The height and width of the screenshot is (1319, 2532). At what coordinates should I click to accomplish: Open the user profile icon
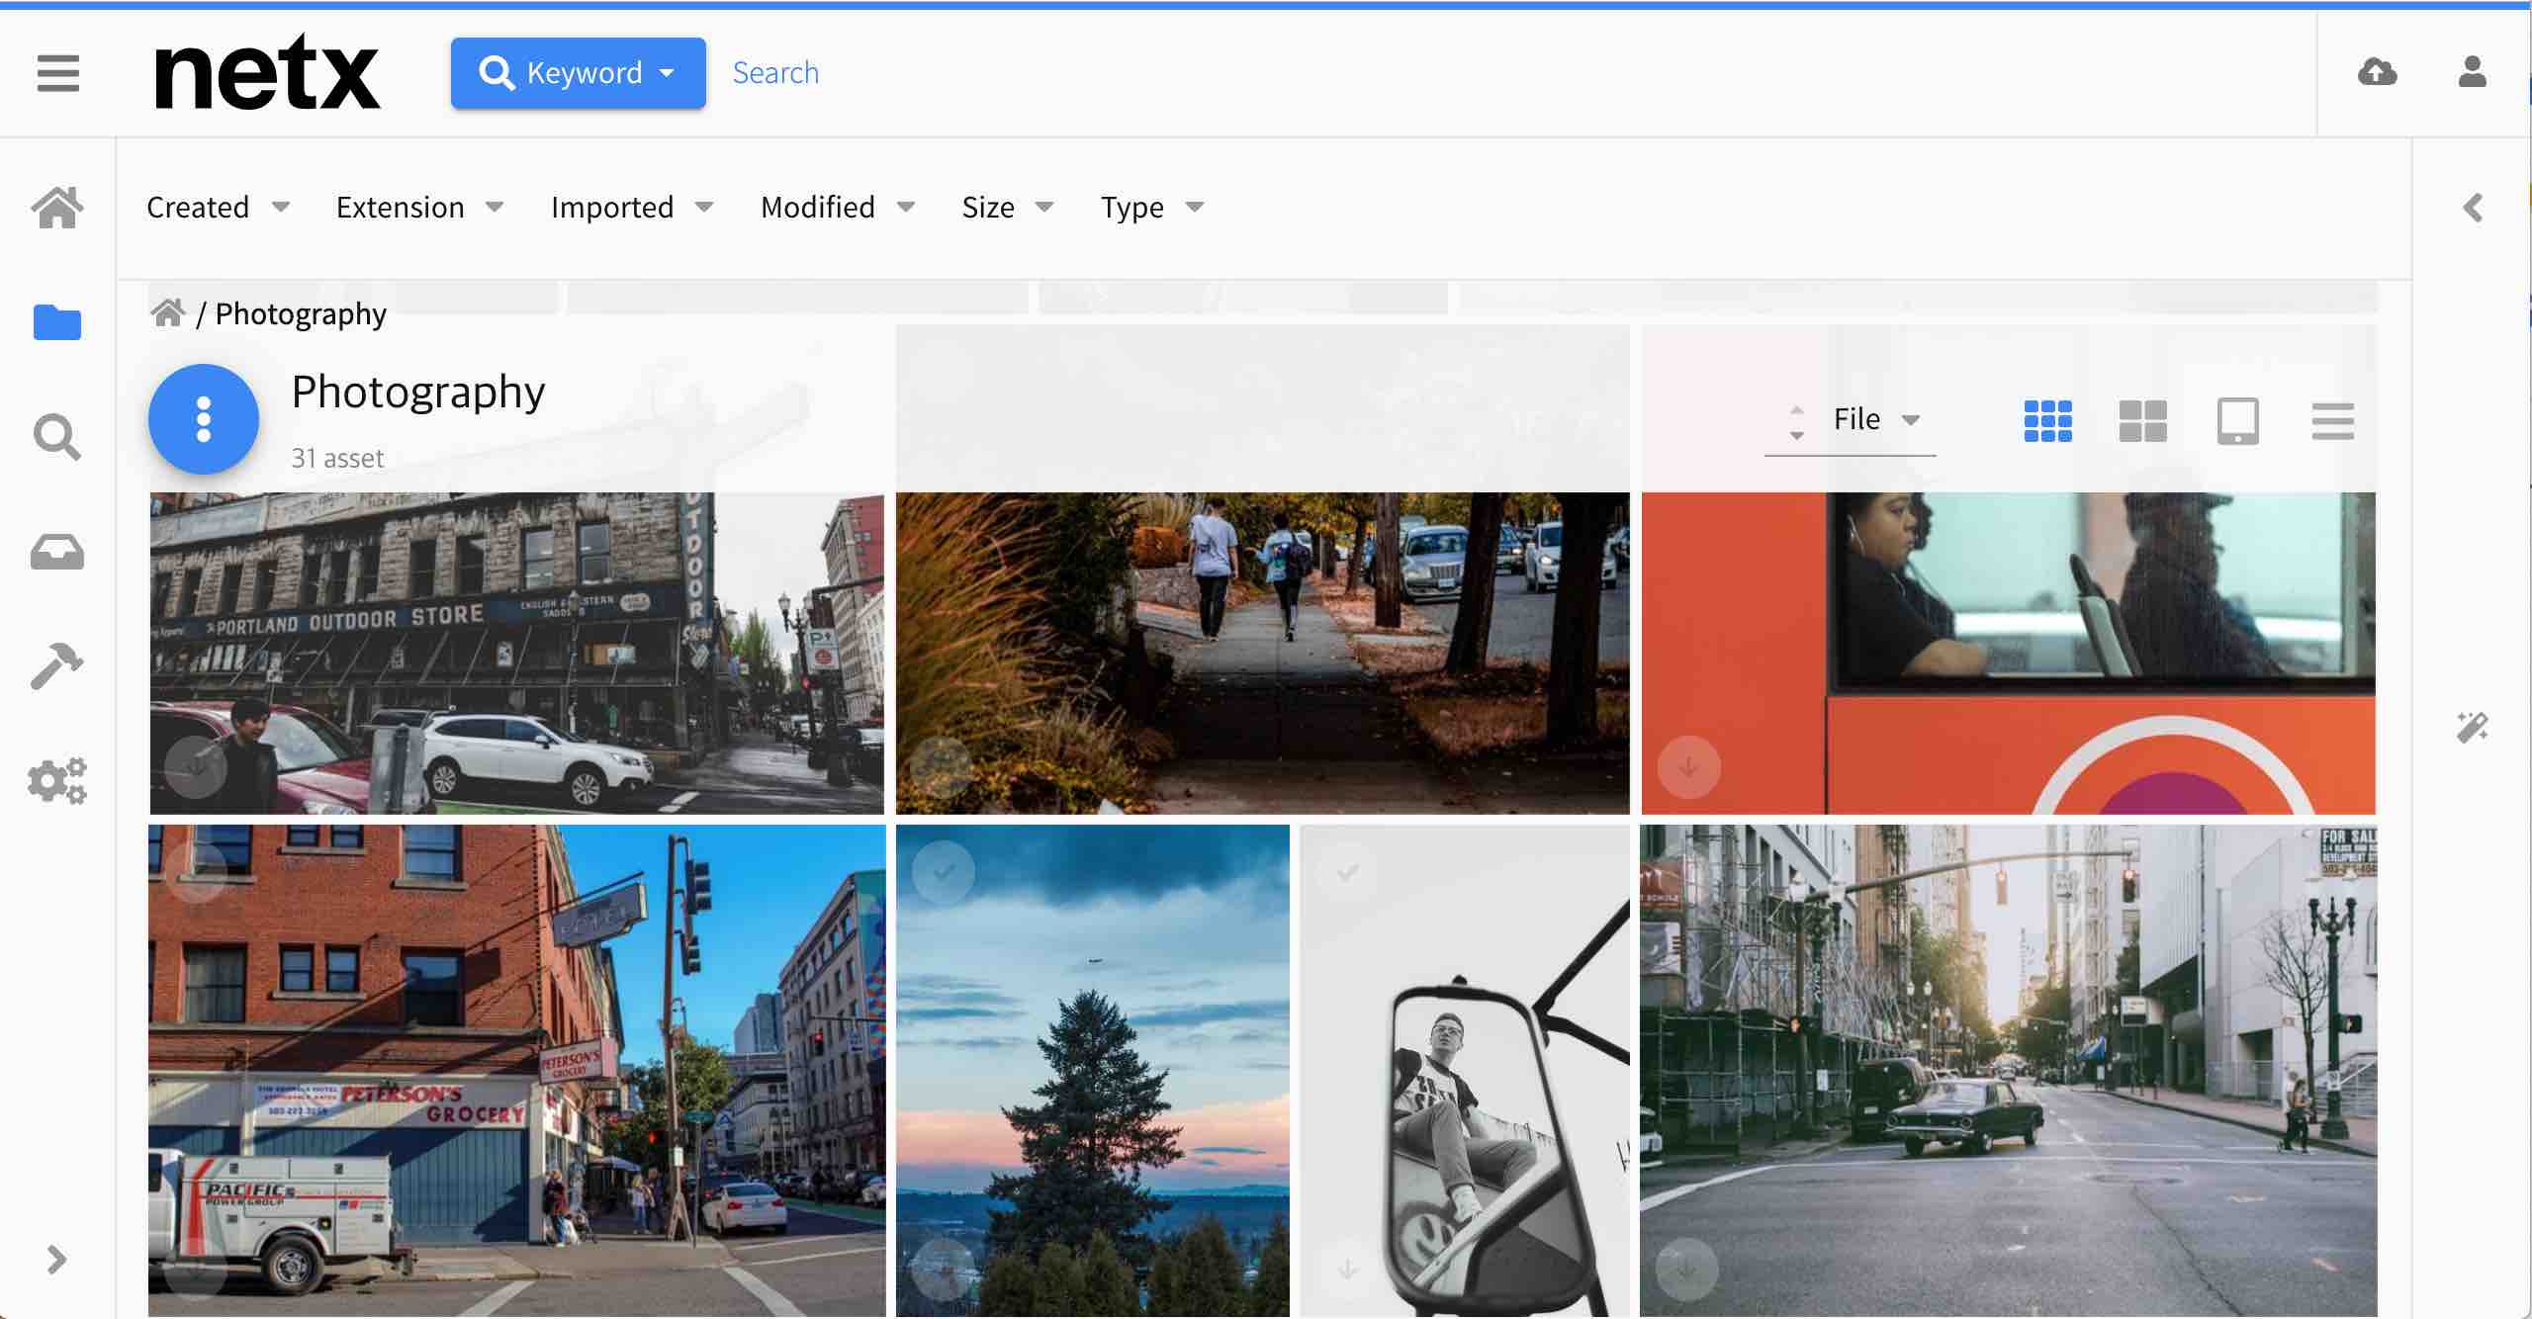2472,72
